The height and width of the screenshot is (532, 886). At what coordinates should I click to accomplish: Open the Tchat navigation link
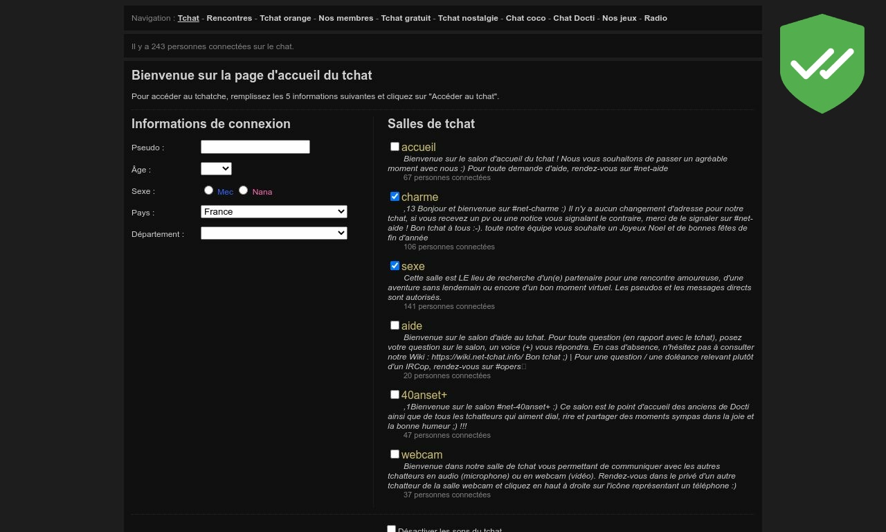click(x=188, y=18)
